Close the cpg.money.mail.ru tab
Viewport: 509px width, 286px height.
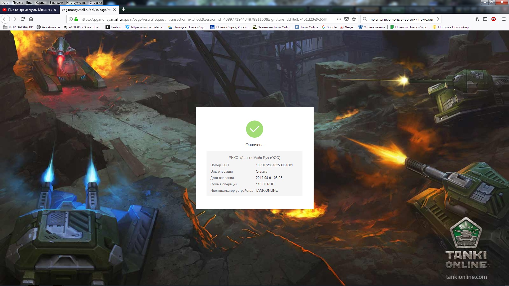click(x=115, y=10)
